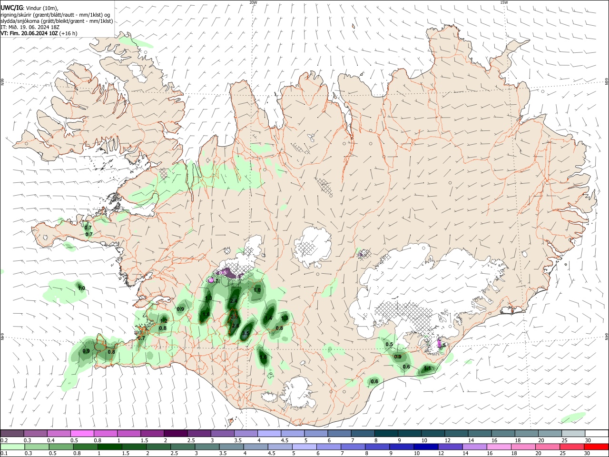Select the slydda/snjókoma legend description line
Viewport: 609px width, 457px height.
57,21
